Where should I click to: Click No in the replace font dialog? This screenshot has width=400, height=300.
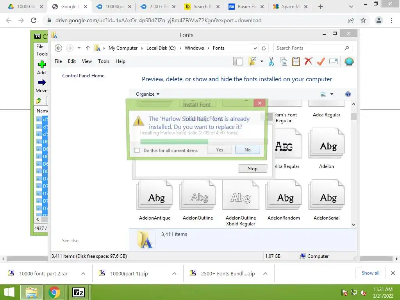(247, 150)
